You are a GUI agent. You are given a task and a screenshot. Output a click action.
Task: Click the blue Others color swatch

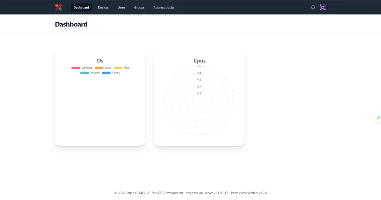[x=106, y=73]
